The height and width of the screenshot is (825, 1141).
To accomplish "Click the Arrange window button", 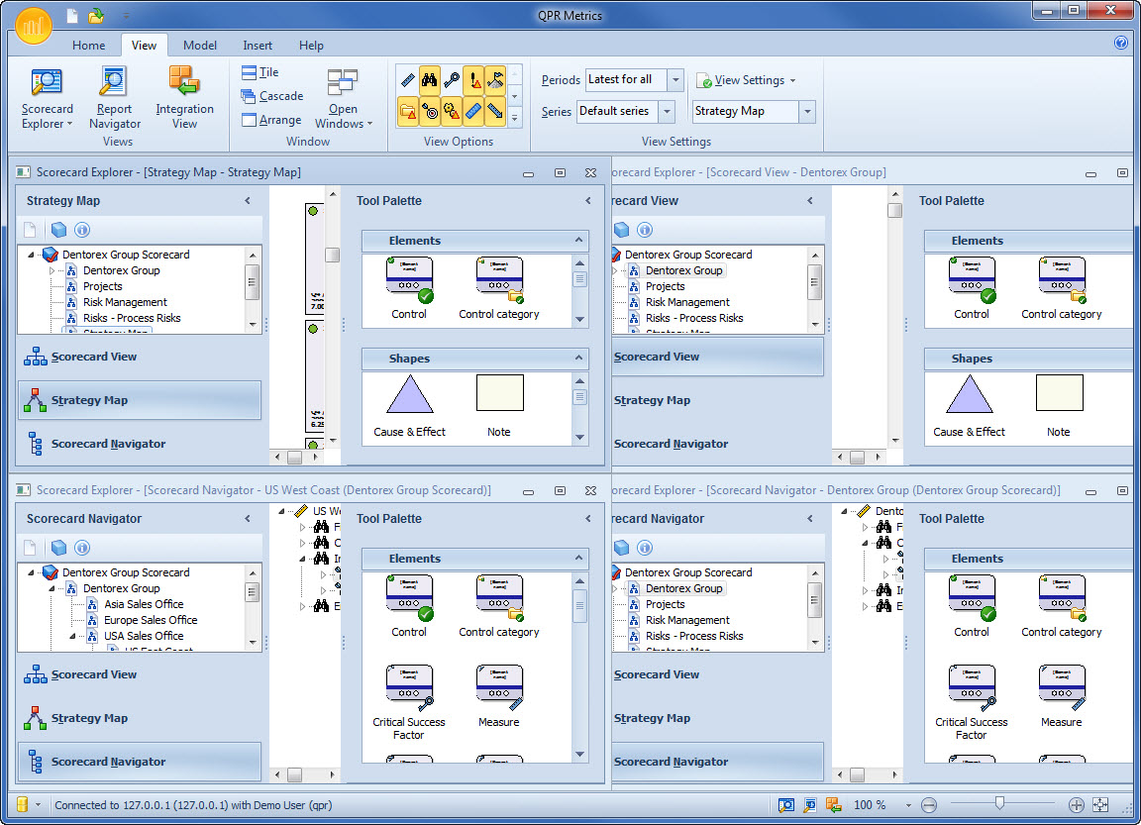I will coord(270,120).
